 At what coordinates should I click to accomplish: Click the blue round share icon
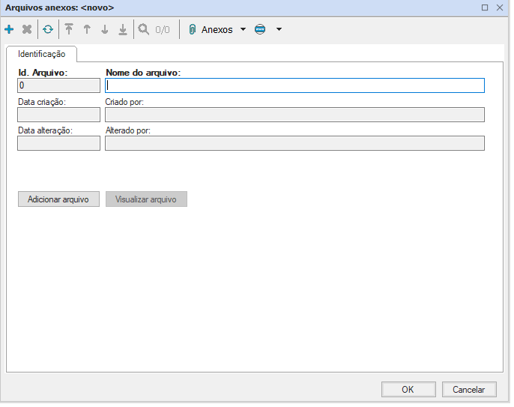[260, 30]
